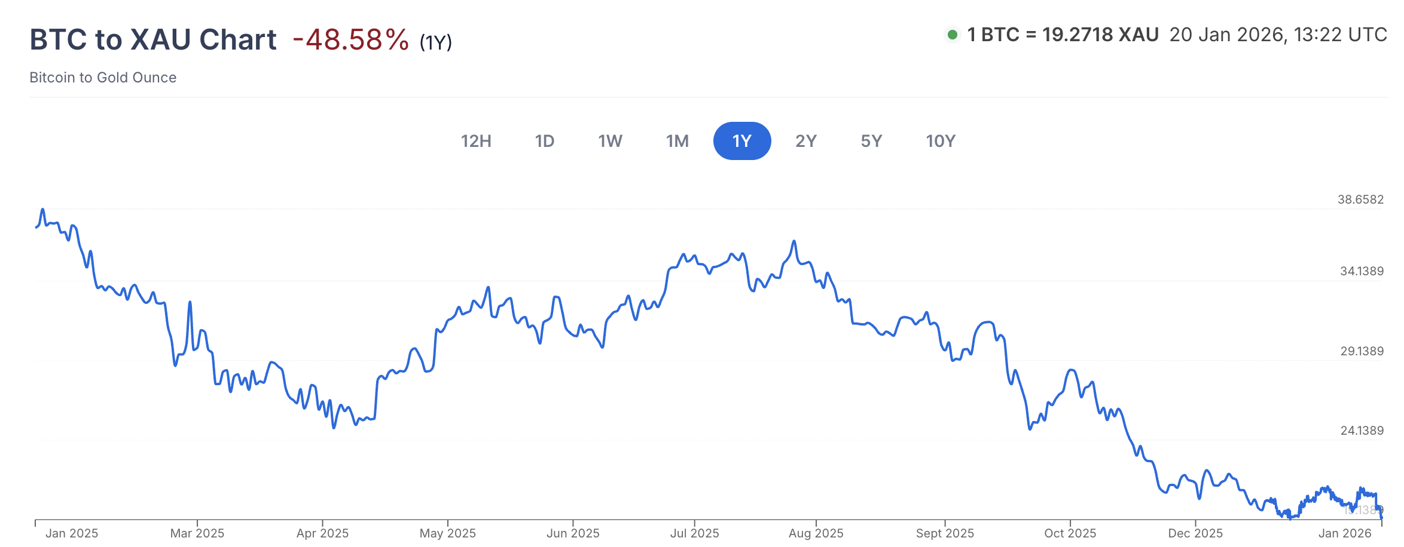Click the BTC to XAU Chart title
Image resolution: width=1404 pixels, height=547 pixels.
coord(154,39)
